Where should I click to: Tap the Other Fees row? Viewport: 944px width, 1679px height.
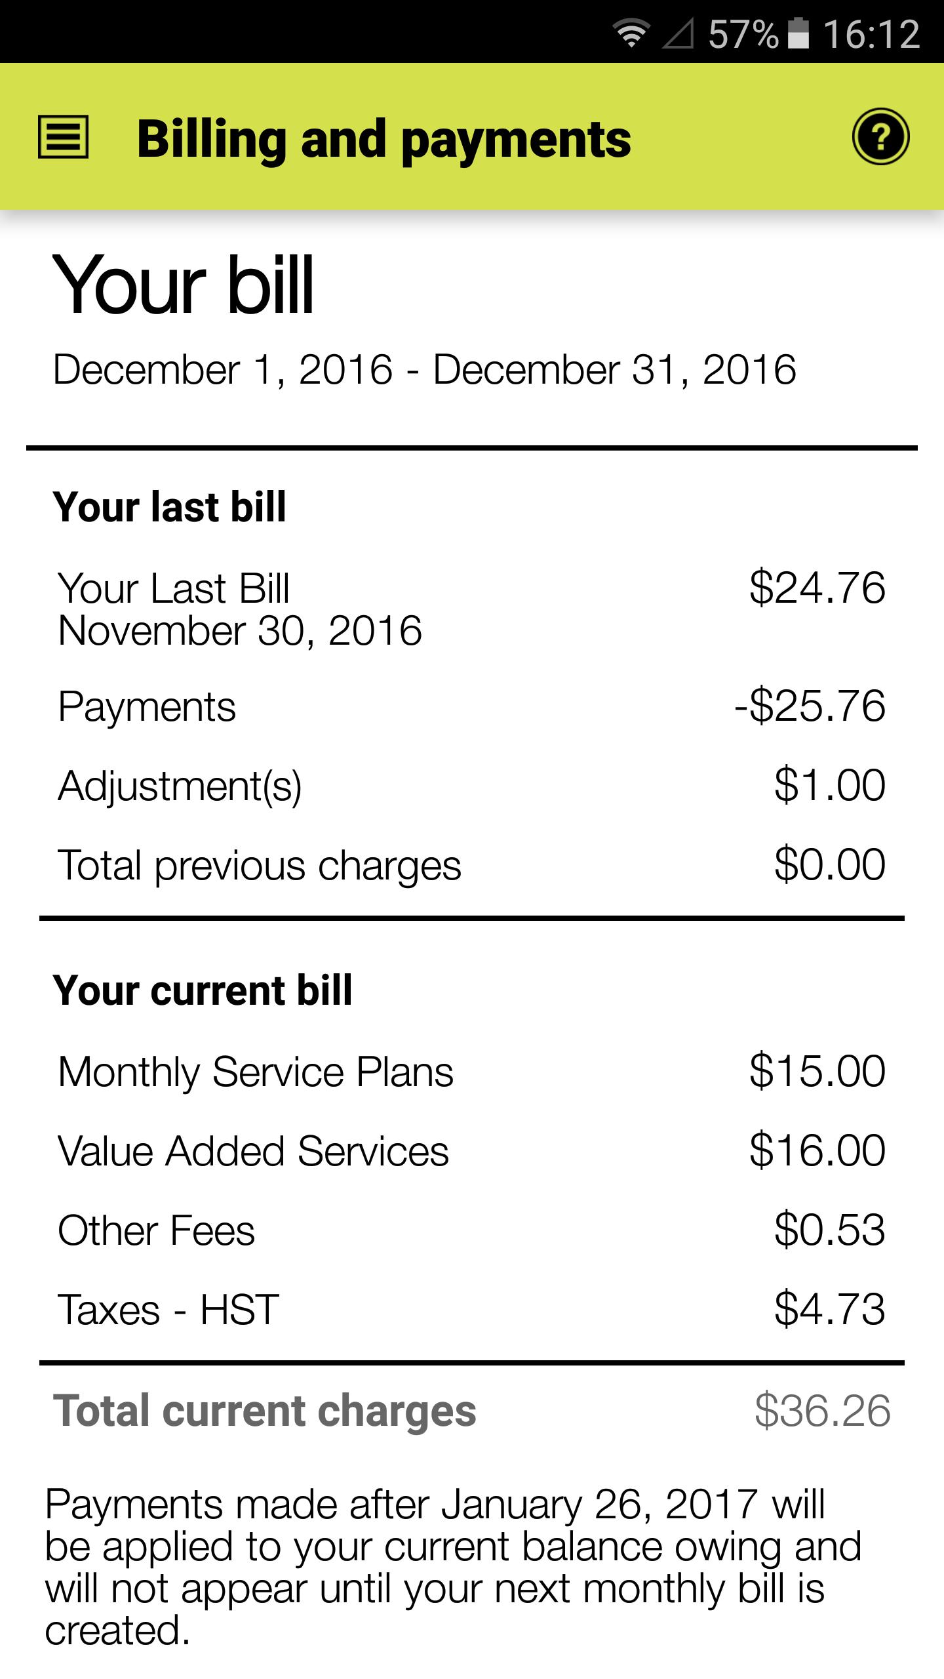click(x=471, y=1230)
